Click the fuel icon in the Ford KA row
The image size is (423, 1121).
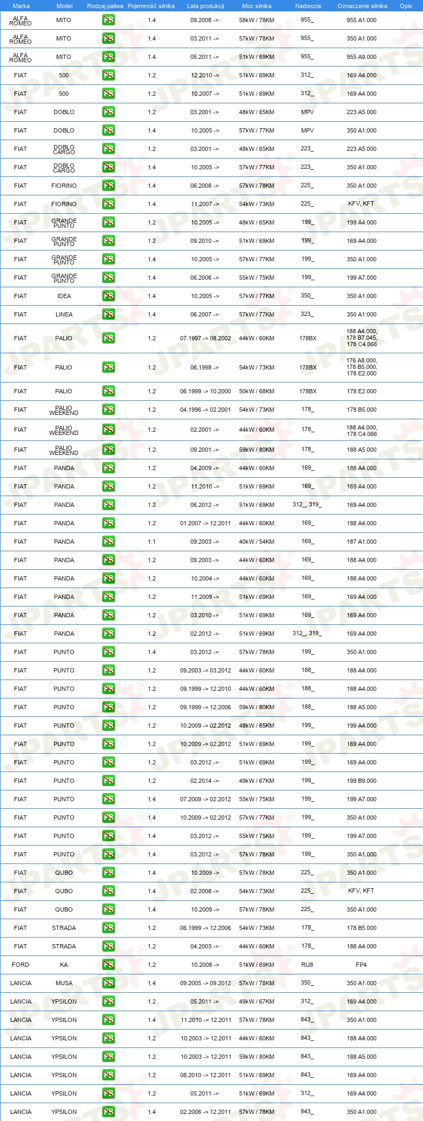108,965
